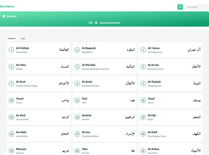209x155 pixels.
Task: Select the At-Tawbah surah name
Action: pyautogui.click(x=154, y=82)
